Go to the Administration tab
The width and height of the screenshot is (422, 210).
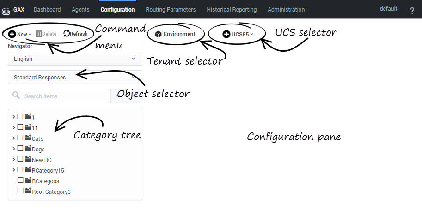(x=286, y=9)
